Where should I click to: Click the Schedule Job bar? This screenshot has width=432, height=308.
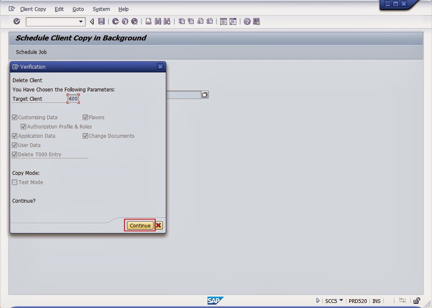[31, 52]
